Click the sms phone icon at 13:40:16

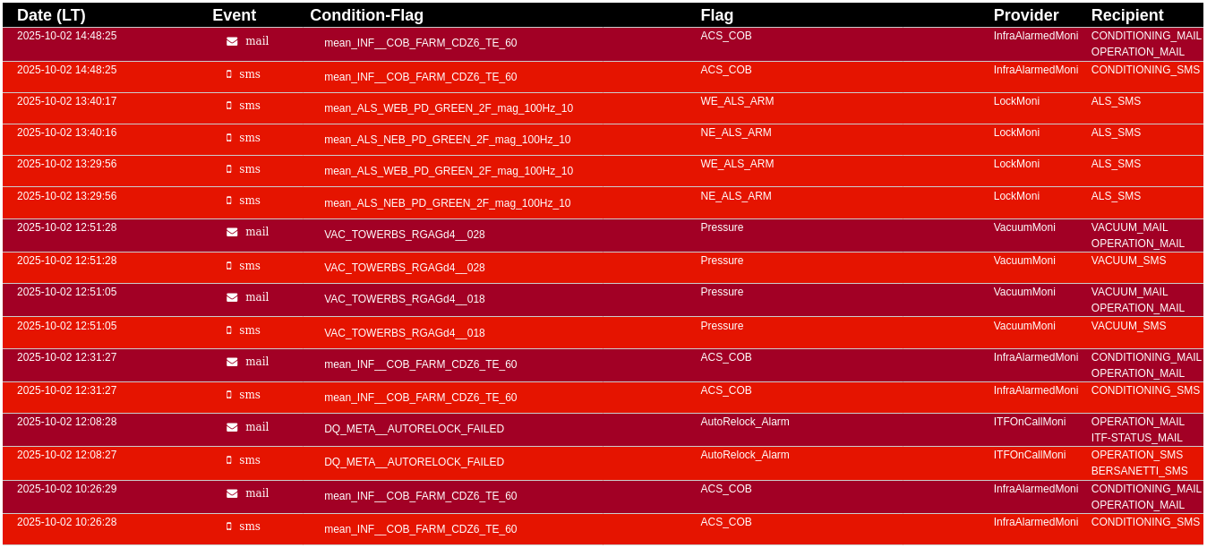coord(229,138)
